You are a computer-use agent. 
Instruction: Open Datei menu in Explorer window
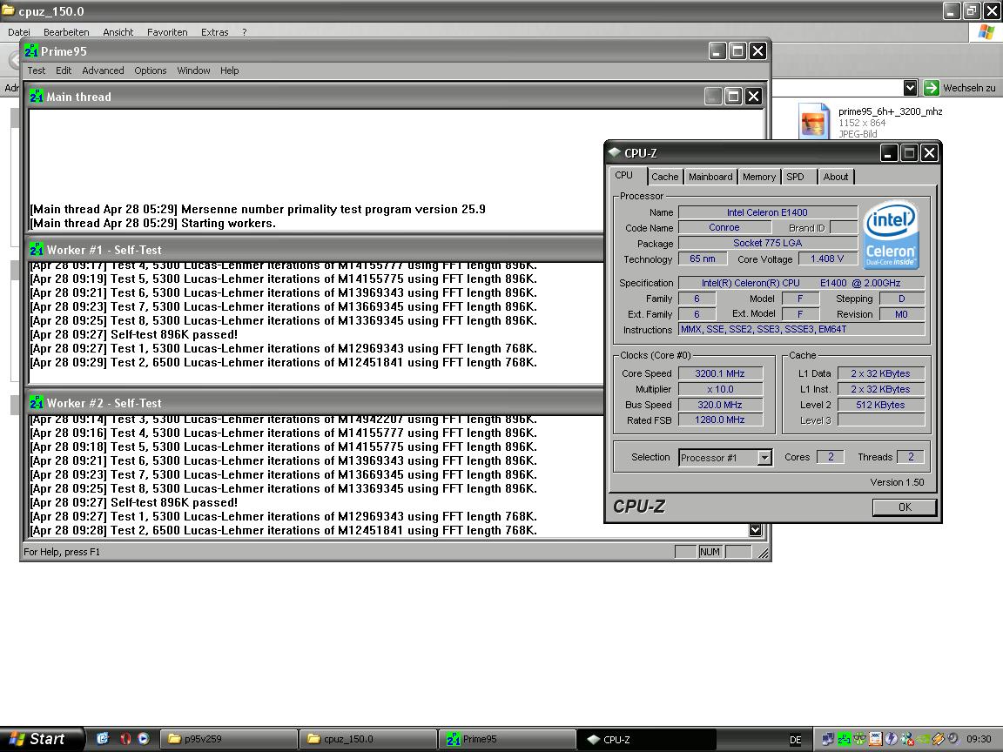point(18,32)
